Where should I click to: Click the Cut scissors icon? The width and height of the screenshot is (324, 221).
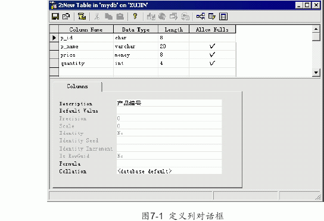point(97,17)
